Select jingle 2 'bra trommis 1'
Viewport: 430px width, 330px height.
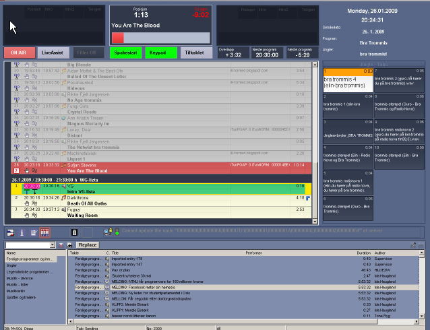tap(348, 106)
